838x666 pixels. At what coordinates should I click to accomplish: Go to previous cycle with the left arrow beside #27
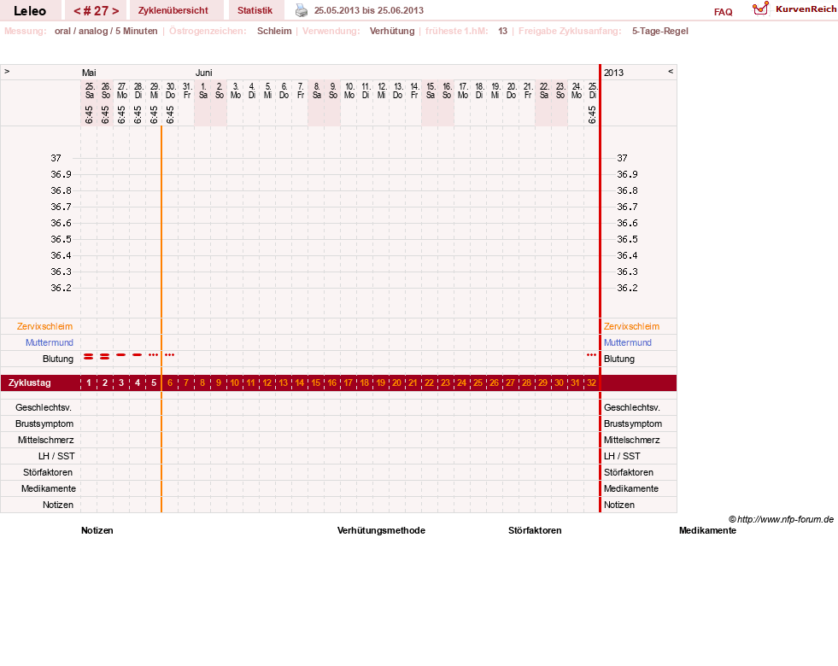(x=77, y=11)
